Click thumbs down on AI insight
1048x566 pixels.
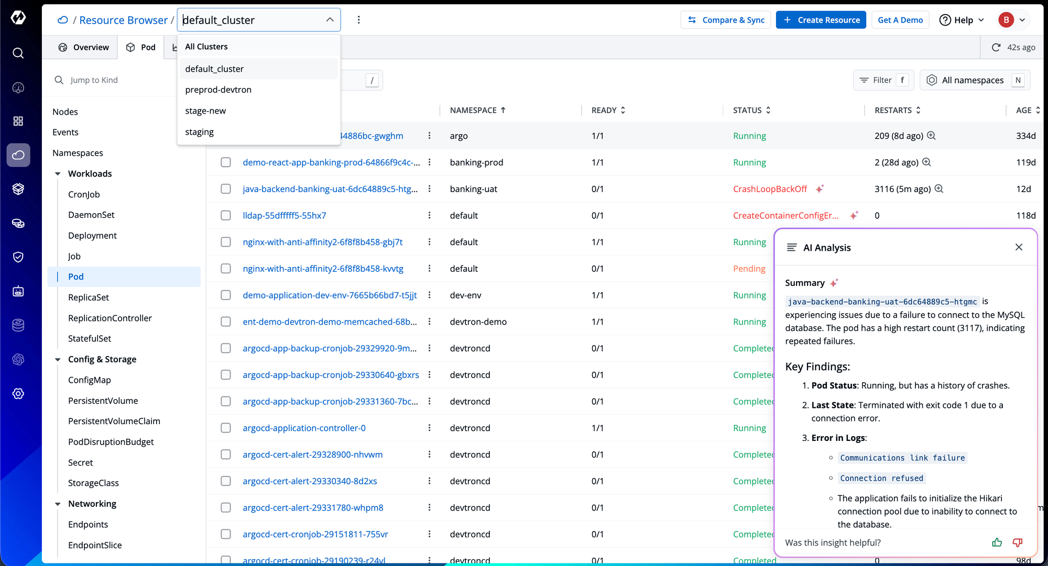coord(1018,542)
